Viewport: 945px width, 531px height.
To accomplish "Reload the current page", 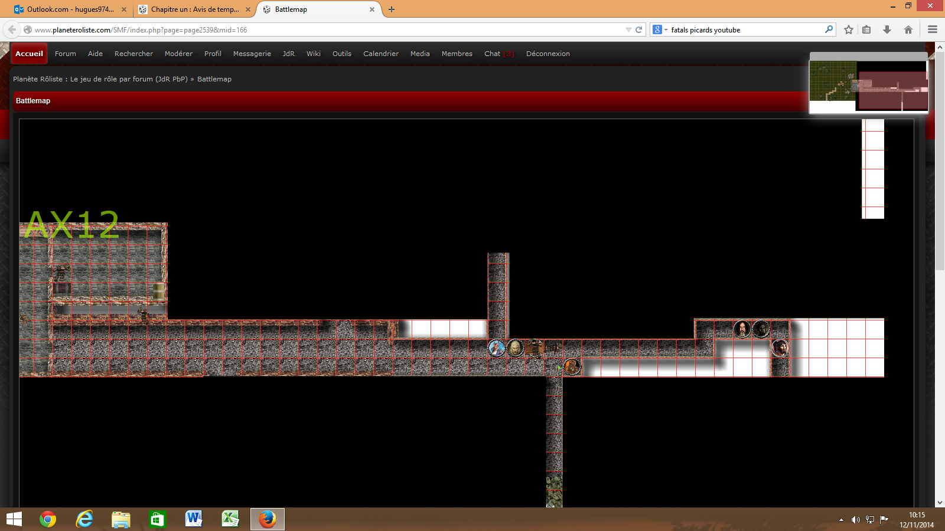I will click(x=638, y=29).
